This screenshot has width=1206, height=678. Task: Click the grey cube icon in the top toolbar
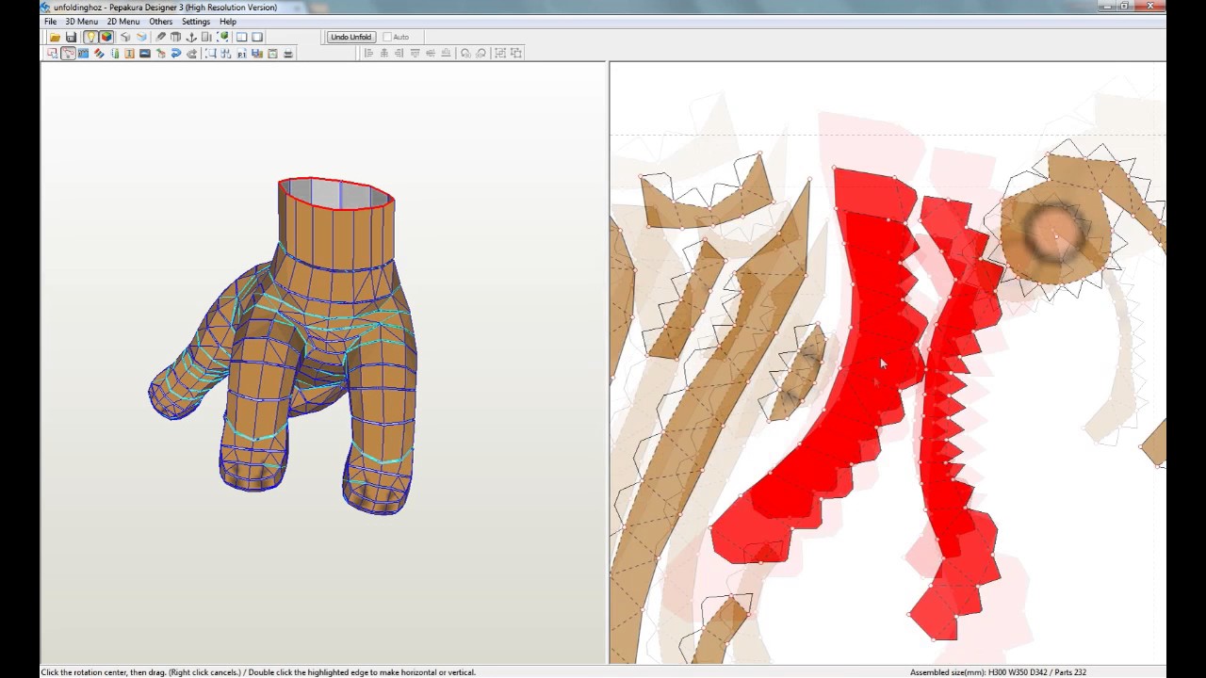(x=125, y=37)
